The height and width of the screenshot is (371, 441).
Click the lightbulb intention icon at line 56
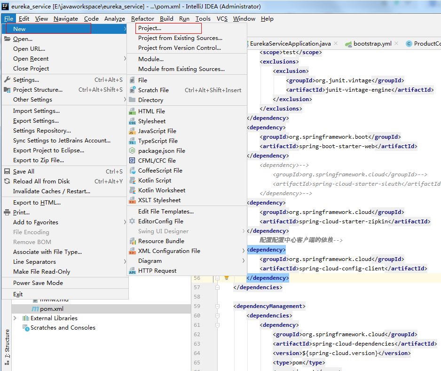(x=227, y=278)
